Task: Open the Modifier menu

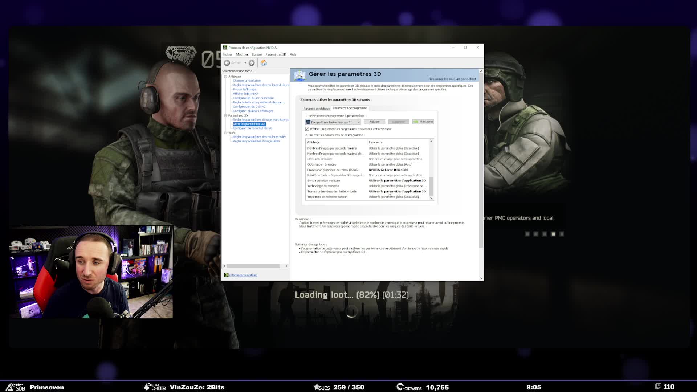Action: [x=242, y=54]
